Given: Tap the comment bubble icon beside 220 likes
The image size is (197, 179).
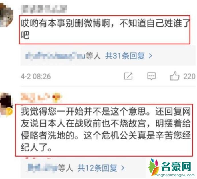Looking at the screenshot, I should (x=151, y=76).
